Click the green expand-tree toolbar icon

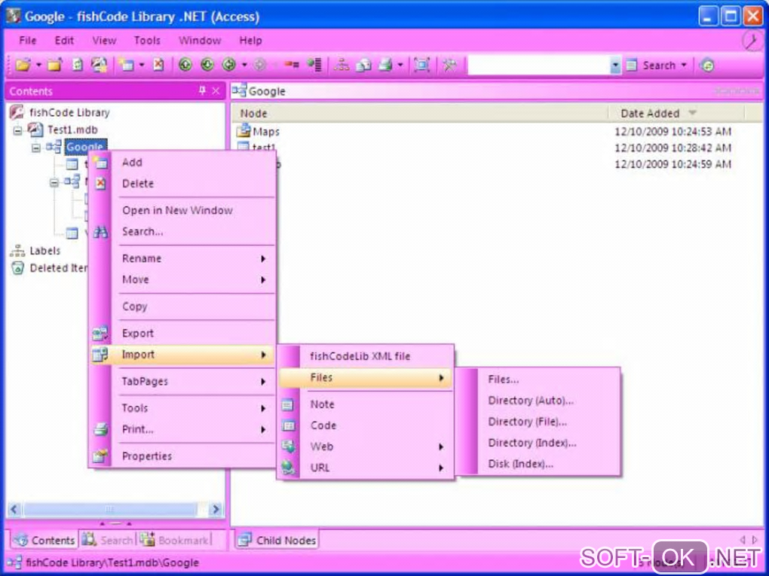click(314, 65)
